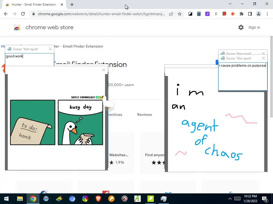Viewport: 273px width, 204px height.
Task: Open File Explorer from taskbar
Action: (x=20, y=199)
